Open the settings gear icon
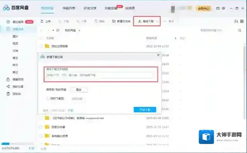Viewport: 247px width, 153px height. pos(223,8)
